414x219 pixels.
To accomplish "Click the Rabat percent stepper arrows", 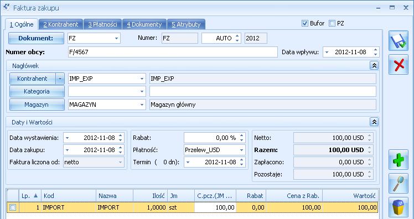I will point(241,138).
